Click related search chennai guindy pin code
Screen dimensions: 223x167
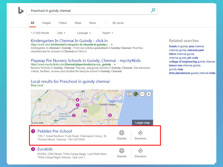point(184,58)
